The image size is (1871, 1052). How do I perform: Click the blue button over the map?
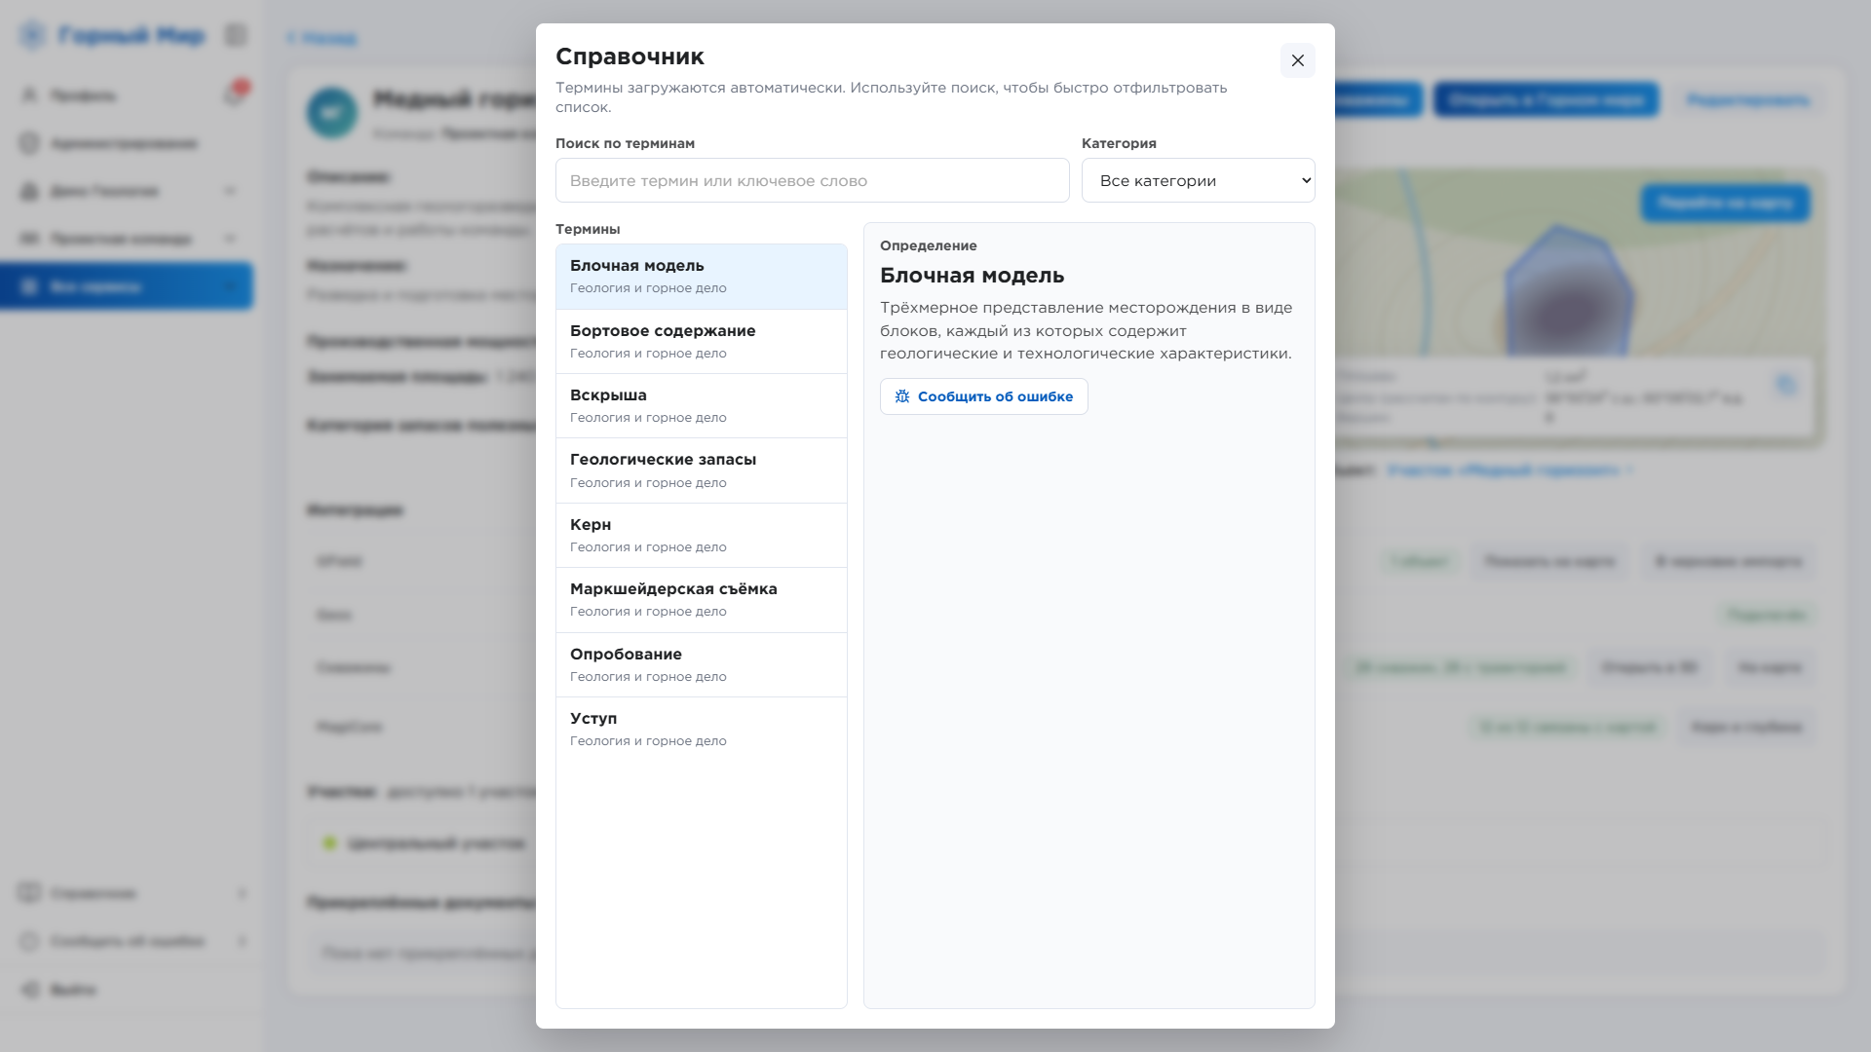point(1725,203)
